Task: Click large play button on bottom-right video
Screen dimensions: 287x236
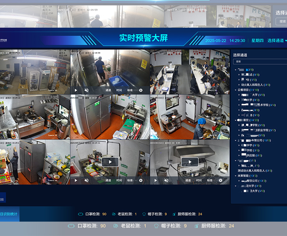Action: pos(190,162)
